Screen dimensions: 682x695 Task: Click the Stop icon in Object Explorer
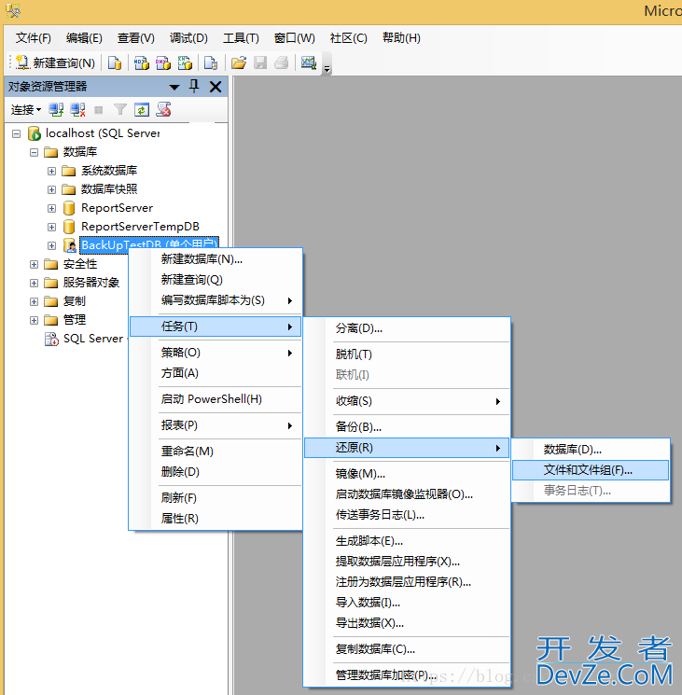pos(99,109)
